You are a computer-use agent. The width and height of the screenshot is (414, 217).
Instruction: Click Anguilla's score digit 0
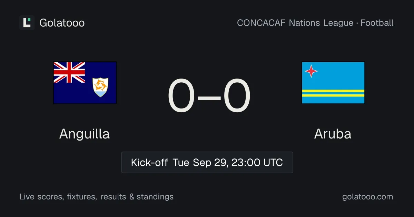click(x=182, y=96)
